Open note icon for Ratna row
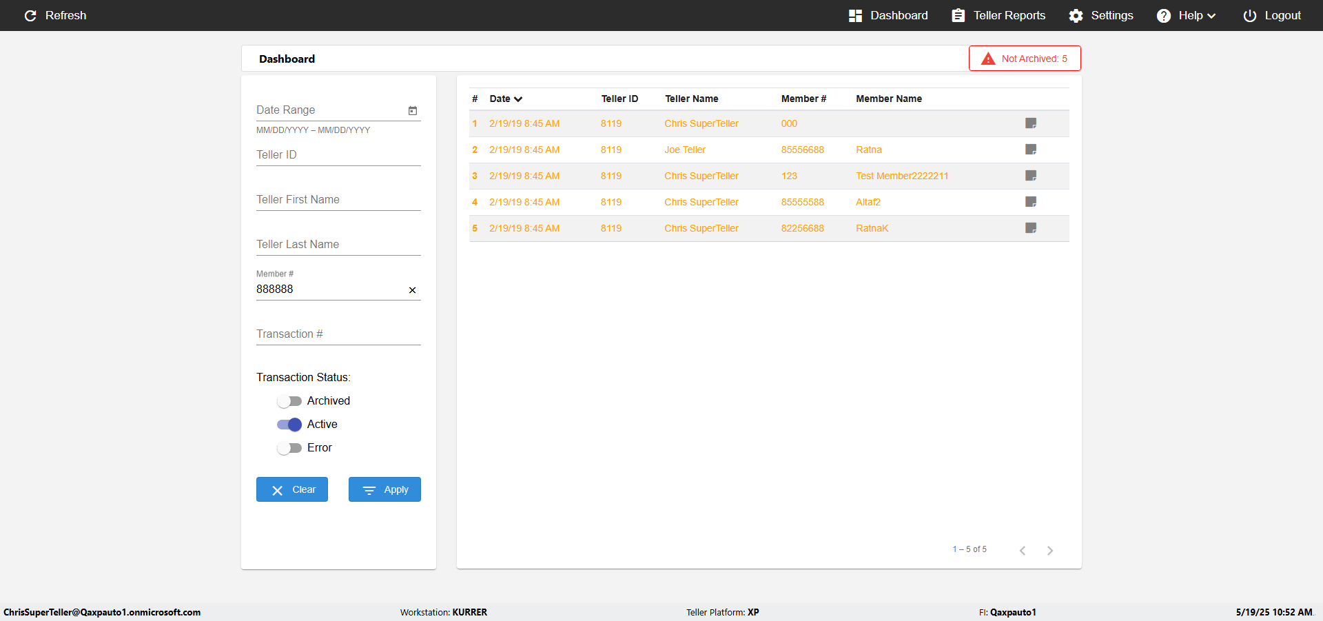The width and height of the screenshot is (1323, 621). [1031, 150]
